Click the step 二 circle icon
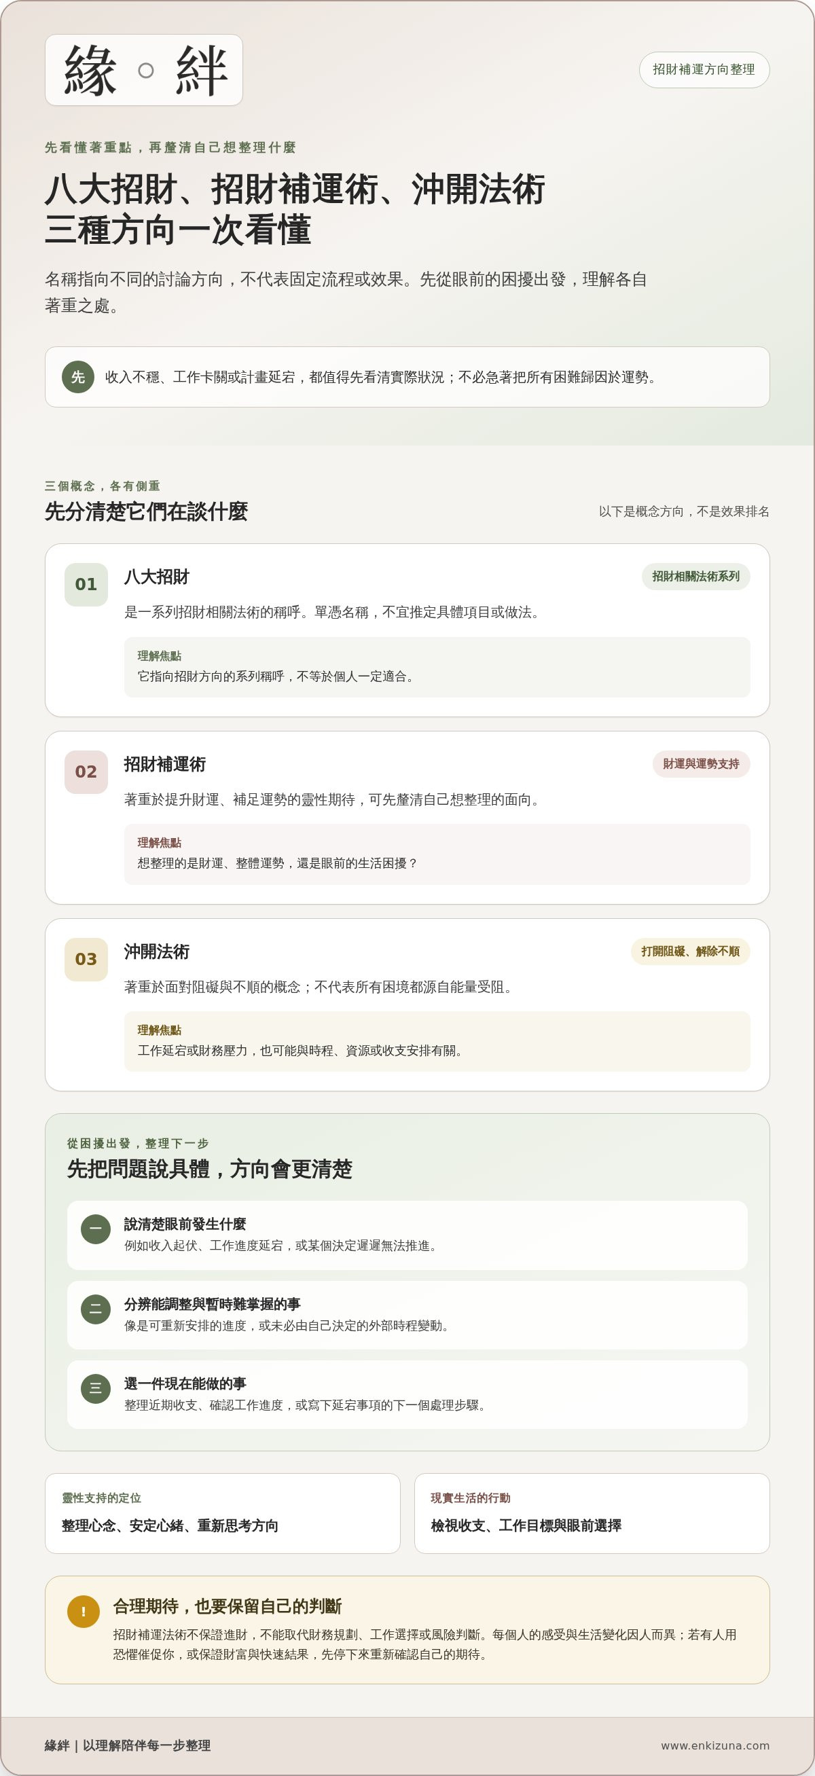 coord(96,1309)
